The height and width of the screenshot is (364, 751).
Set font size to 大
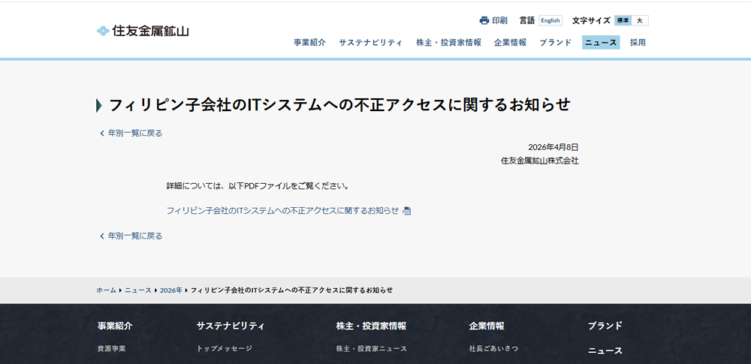(640, 20)
